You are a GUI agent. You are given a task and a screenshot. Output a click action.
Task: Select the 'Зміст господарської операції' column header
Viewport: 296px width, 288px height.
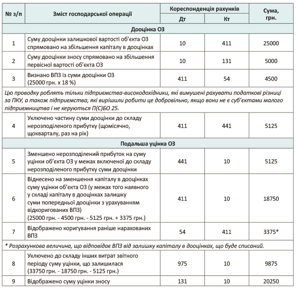tap(92, 14)
